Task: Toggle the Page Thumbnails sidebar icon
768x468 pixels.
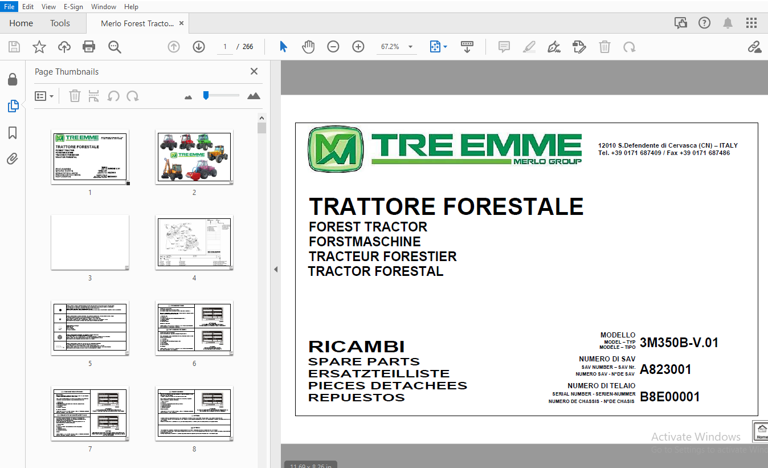Action: click(x=13, y=106)
